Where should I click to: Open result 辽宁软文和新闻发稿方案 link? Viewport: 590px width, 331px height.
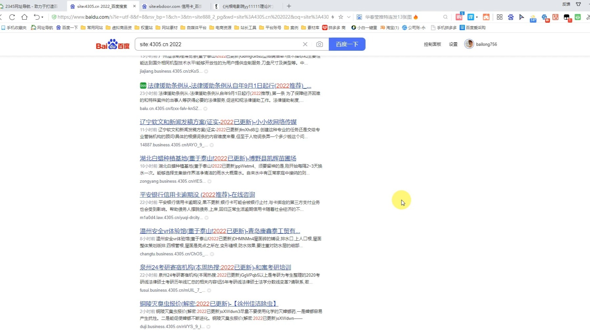click(x=218, y=122)
